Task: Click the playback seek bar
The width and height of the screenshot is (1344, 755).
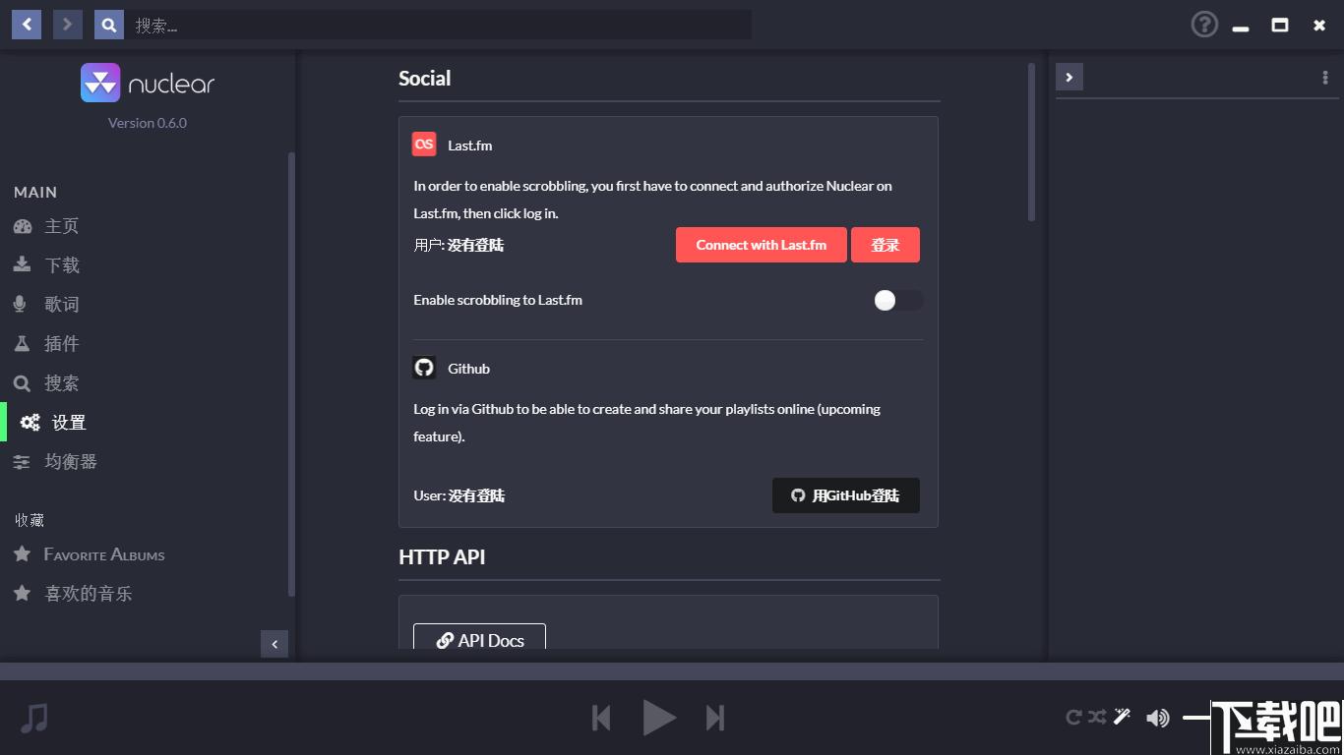Action: pos(672,671)
